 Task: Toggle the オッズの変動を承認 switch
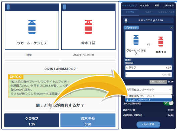pos(168,103)
